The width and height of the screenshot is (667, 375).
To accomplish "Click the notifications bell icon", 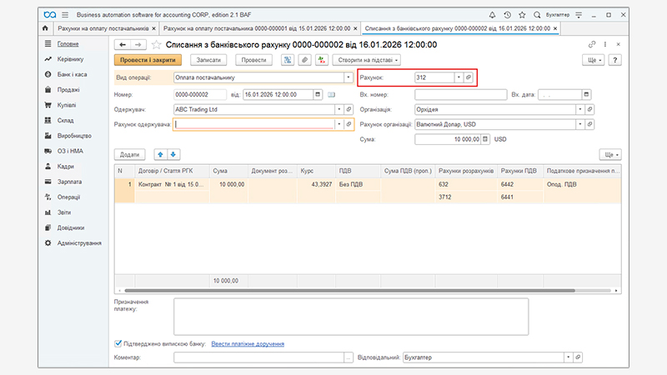I will pyautogui.click(x=494, y=15).
